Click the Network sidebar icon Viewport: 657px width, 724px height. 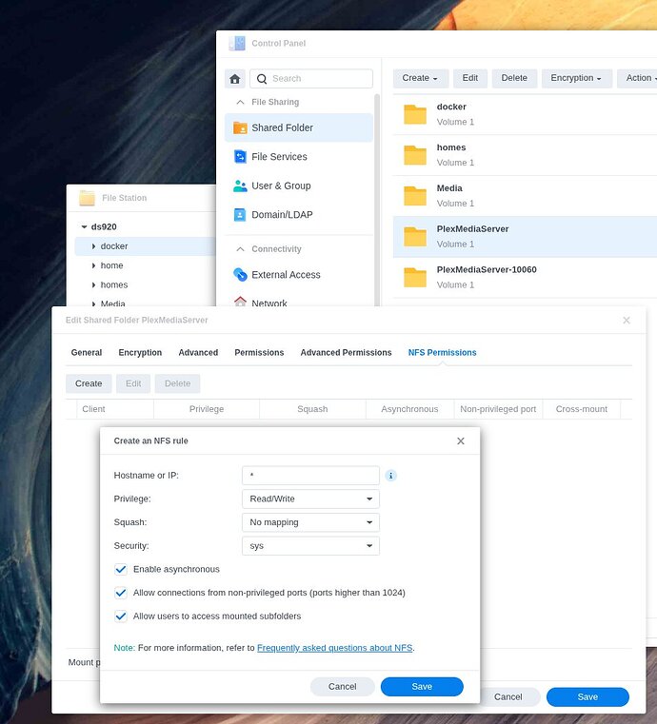[x=240, y=302]
